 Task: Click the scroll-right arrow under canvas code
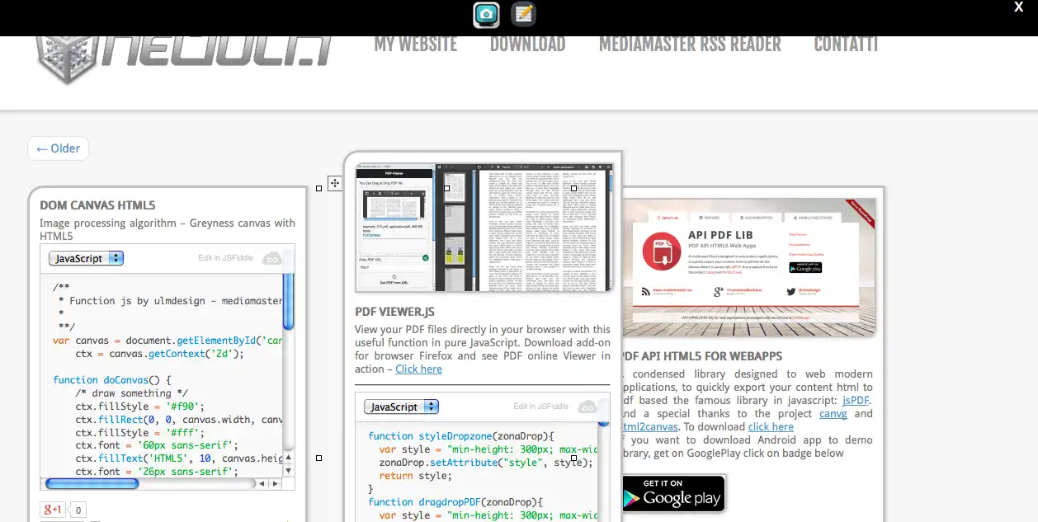pyautogui.click(x=275, y=484)
